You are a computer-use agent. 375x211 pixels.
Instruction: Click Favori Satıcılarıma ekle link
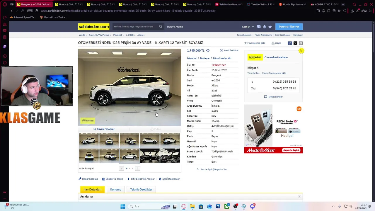tap(274, 73)
